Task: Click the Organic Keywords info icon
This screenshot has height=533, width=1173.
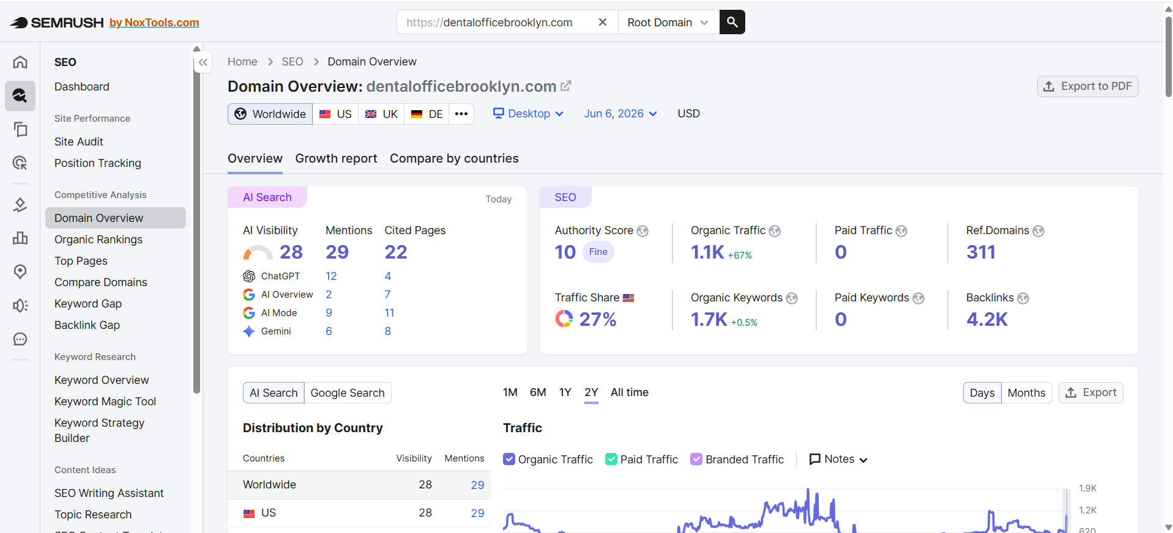Action: (792, 298)
